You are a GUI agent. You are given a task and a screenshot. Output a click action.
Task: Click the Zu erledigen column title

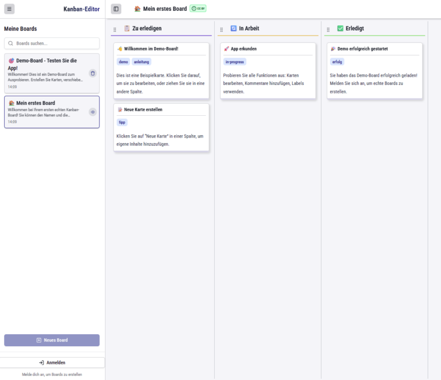[147, 28]
